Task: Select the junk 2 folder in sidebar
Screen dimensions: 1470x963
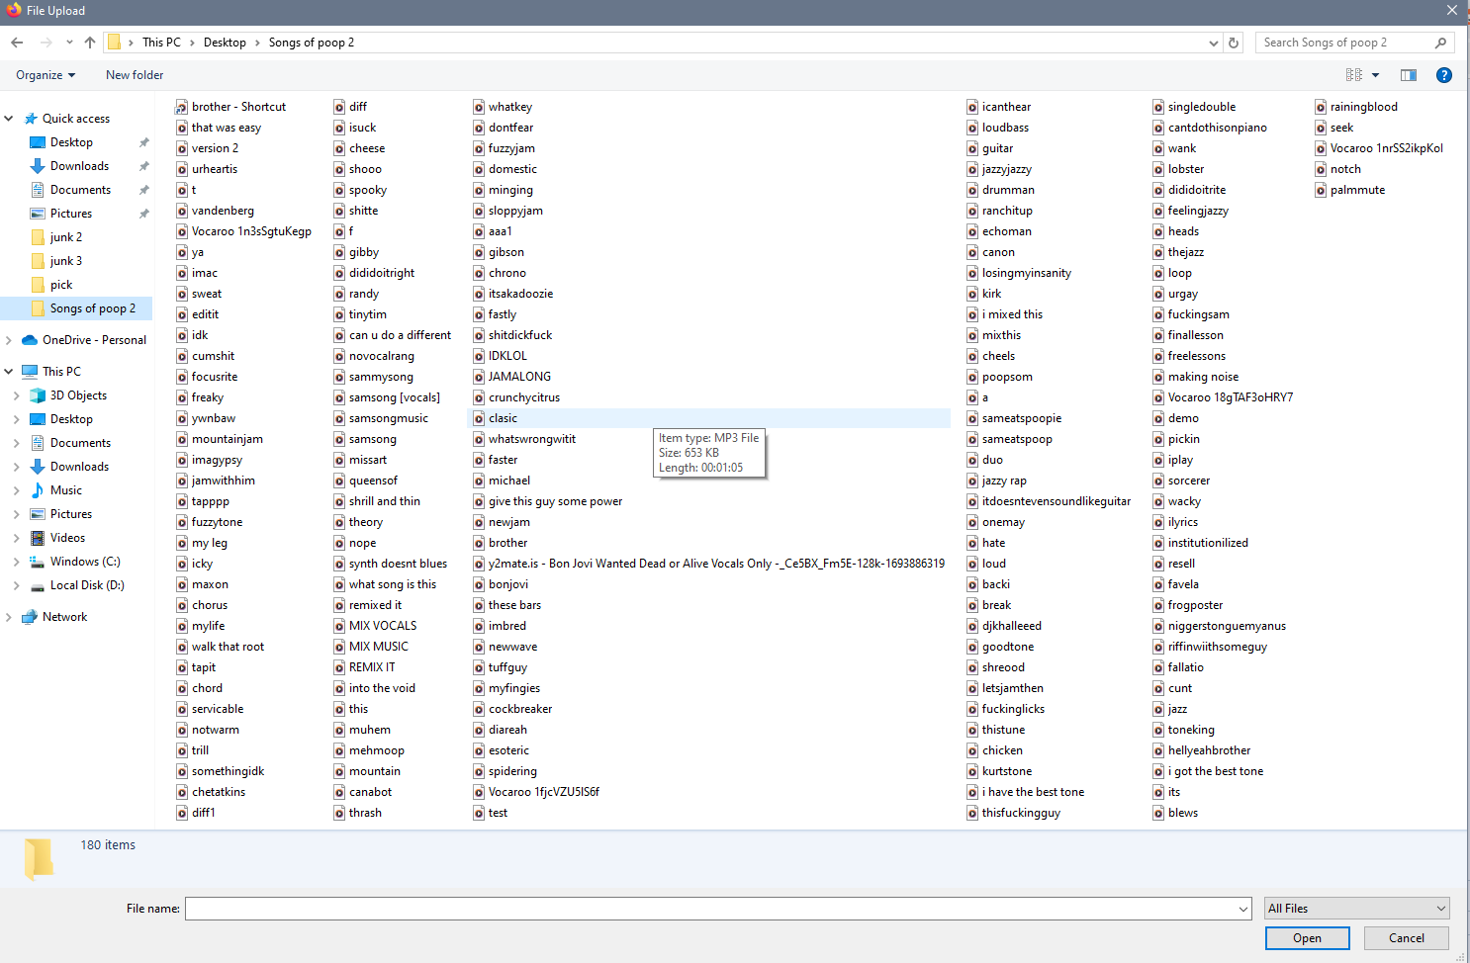Action: pos(65,237)
